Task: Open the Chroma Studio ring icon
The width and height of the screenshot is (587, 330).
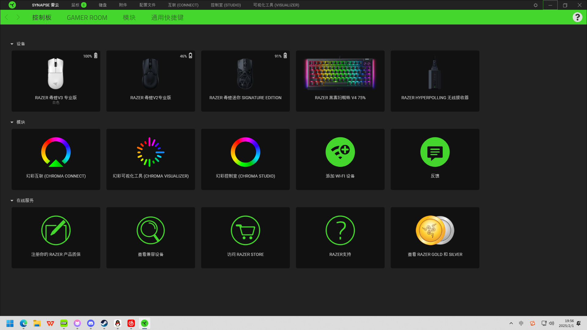Action: click(x=246, y=152)
